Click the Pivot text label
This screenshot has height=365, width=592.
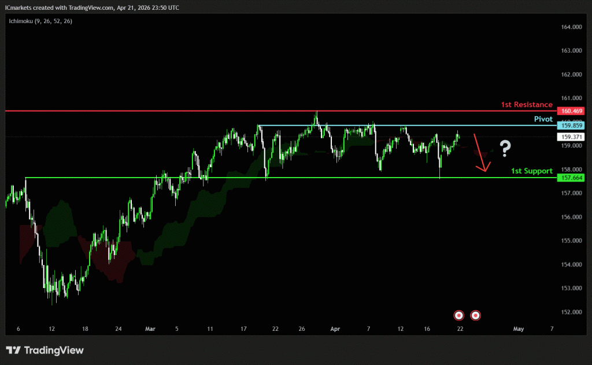click(542, 119)
